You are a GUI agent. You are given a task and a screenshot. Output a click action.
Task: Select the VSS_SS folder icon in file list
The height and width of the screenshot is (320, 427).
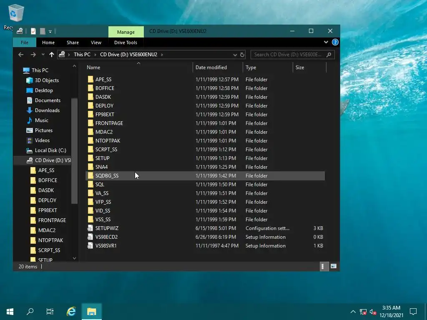pos(90,219)
